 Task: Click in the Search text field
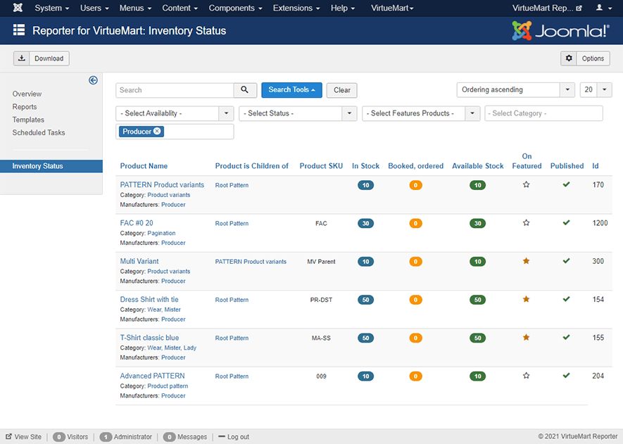pos(175,90)
